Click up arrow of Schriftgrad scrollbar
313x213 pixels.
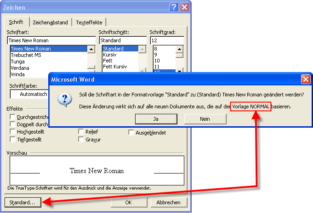(x=179, y=49)
